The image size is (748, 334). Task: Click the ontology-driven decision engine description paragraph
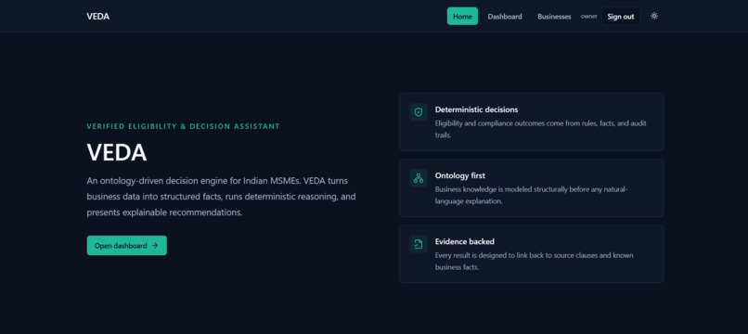coord(221,197)
